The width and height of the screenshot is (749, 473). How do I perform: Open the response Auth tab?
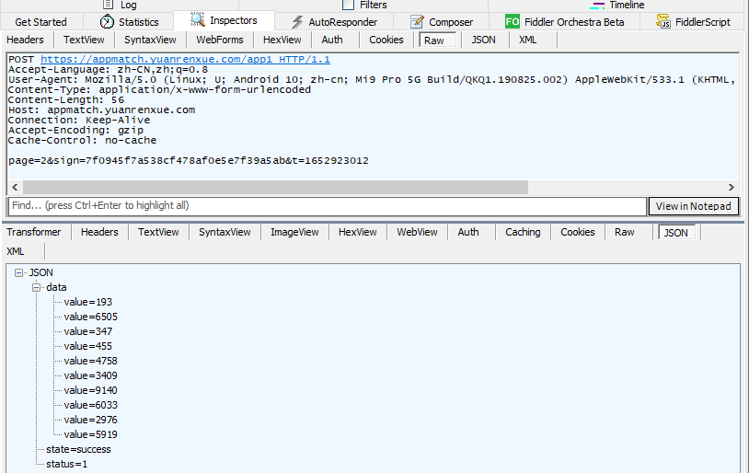pos(468,232)
